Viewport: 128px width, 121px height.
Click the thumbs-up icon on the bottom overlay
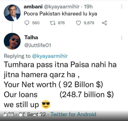point(5,115)
